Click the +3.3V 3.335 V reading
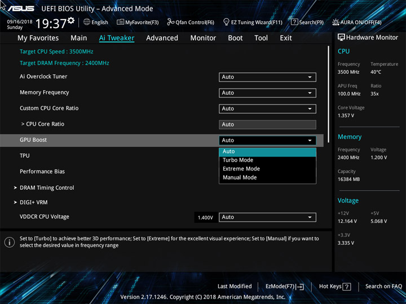This screenshot has width=406, height=304. coord(346,243)
